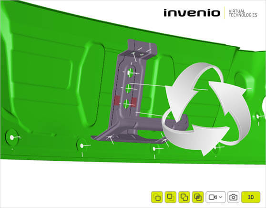Show both parts with two-squares outline icon

pos(184,197)
